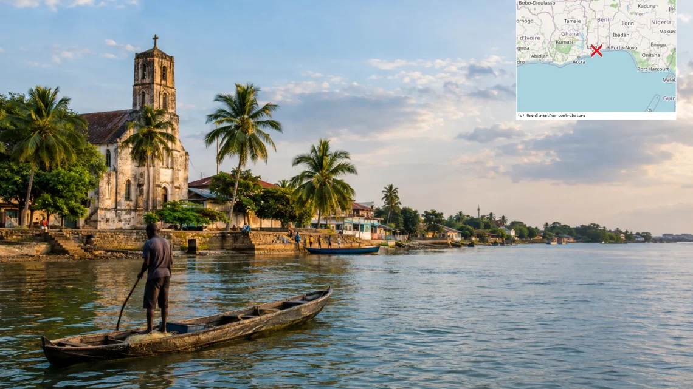Click the "Ghana" country label
The height and width of the screenshot is (389, 693).
click(570, 34)
